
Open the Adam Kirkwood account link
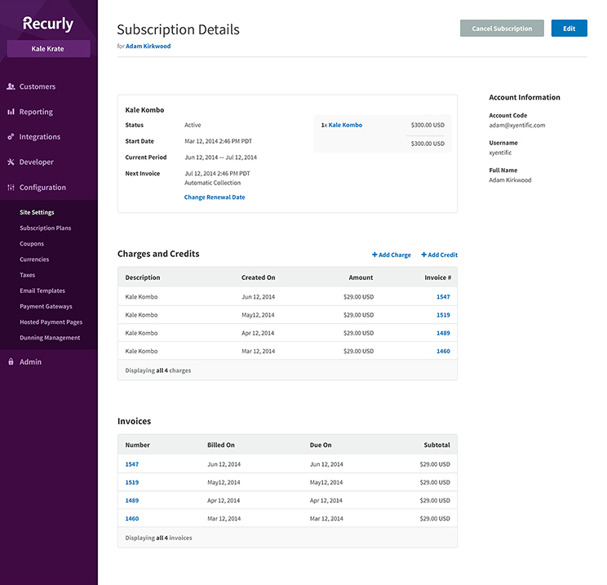pos(148,47)
